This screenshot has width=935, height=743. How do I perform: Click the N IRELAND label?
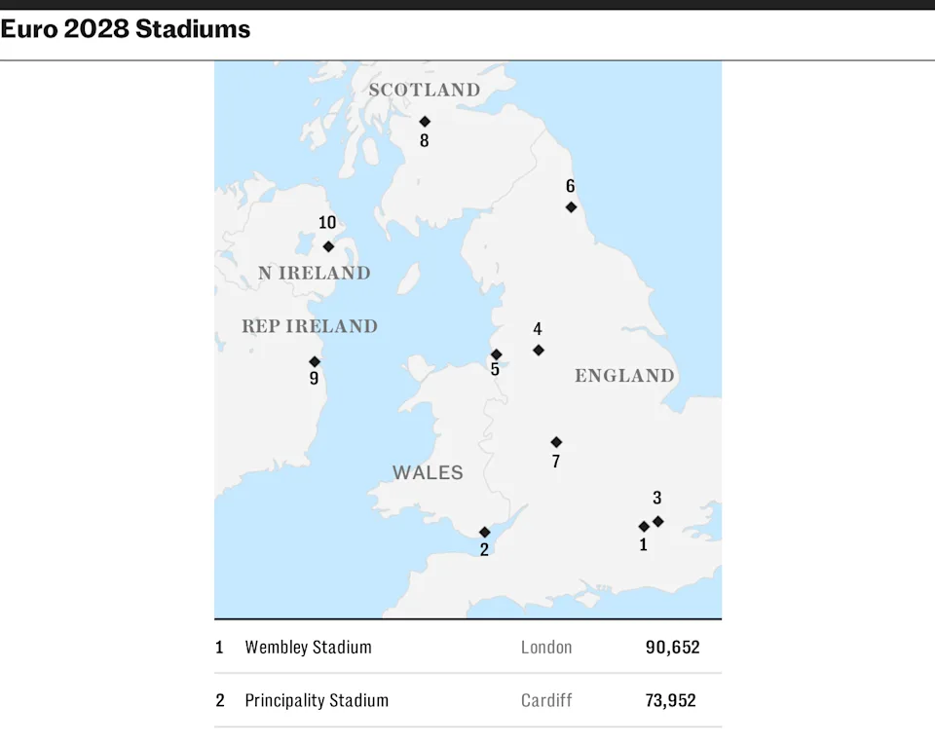pyautogui.click(x=314, y=274)
